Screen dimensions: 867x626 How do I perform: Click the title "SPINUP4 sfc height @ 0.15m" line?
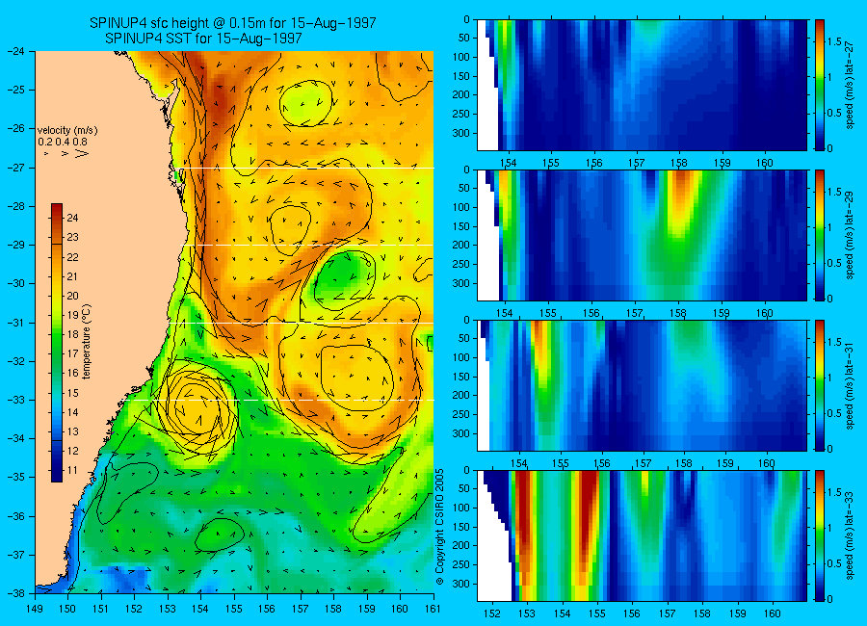(x=233, y=23)
